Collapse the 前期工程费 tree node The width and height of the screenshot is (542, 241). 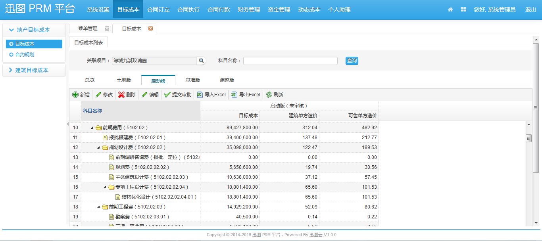(99, 207)
